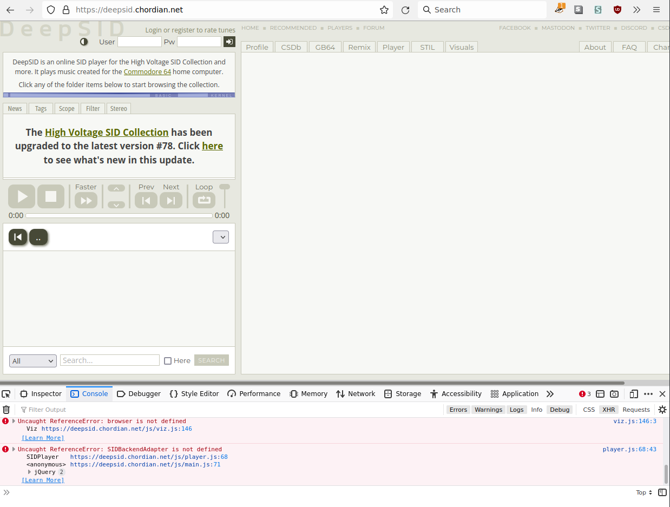Click the volume slider knob

pyautogui.click(x=224, y=187)
